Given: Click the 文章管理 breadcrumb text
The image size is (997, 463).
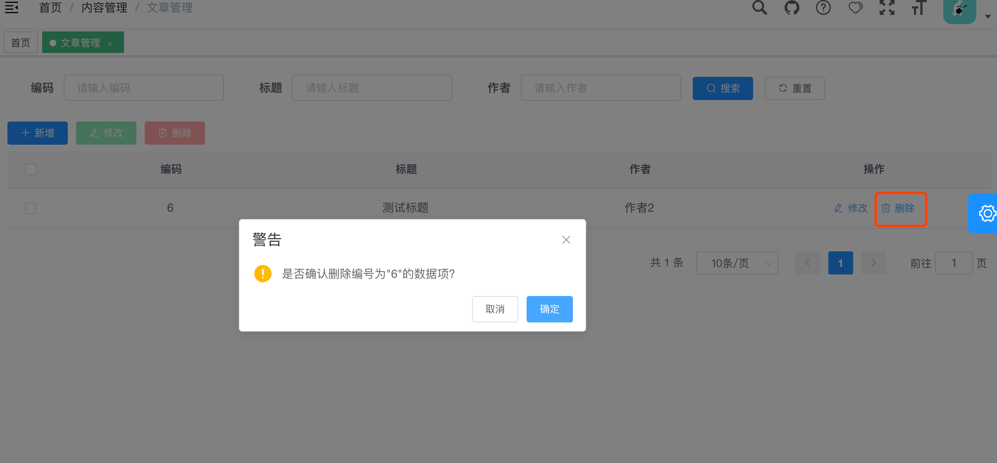Looking at the screenshot, I should (170, 7).
